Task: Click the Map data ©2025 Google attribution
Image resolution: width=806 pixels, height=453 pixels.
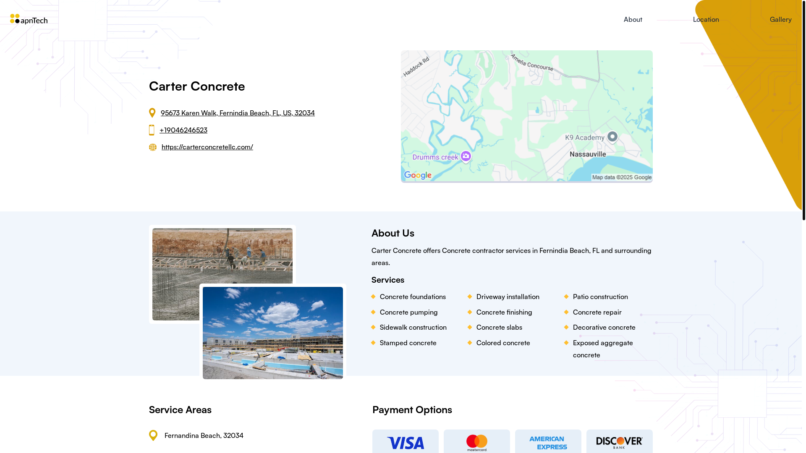Action: (x=622, y=177)
